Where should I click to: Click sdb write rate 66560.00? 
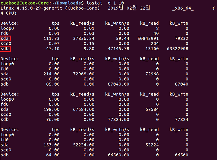pos(119,155)
